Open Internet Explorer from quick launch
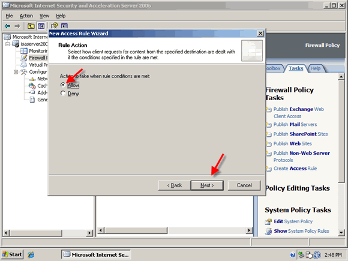This screenshot has width=348, height=261. (x=31, y=254)
